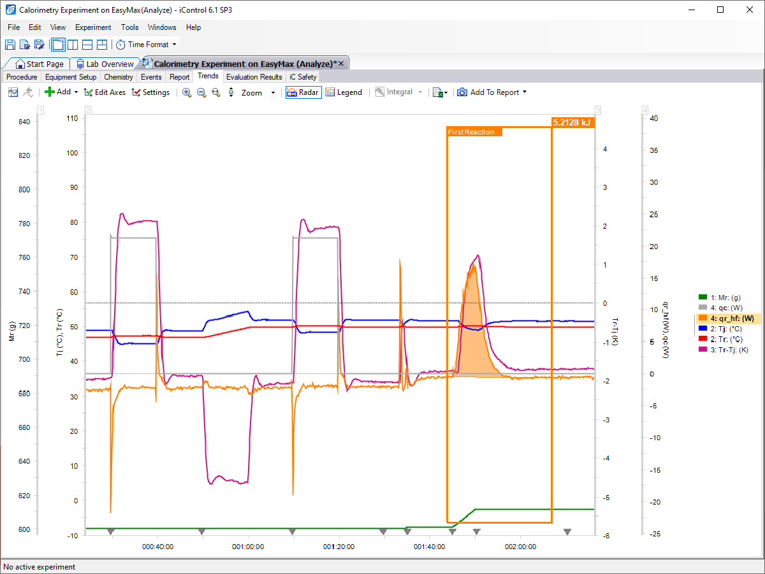Image resolution: width=765 pixels, height=574 pixels.
Task: Open the Procedure tab
Action: (x=22, y=77)
